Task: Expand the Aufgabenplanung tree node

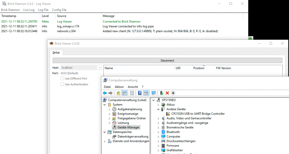Action: click(110, 109)
